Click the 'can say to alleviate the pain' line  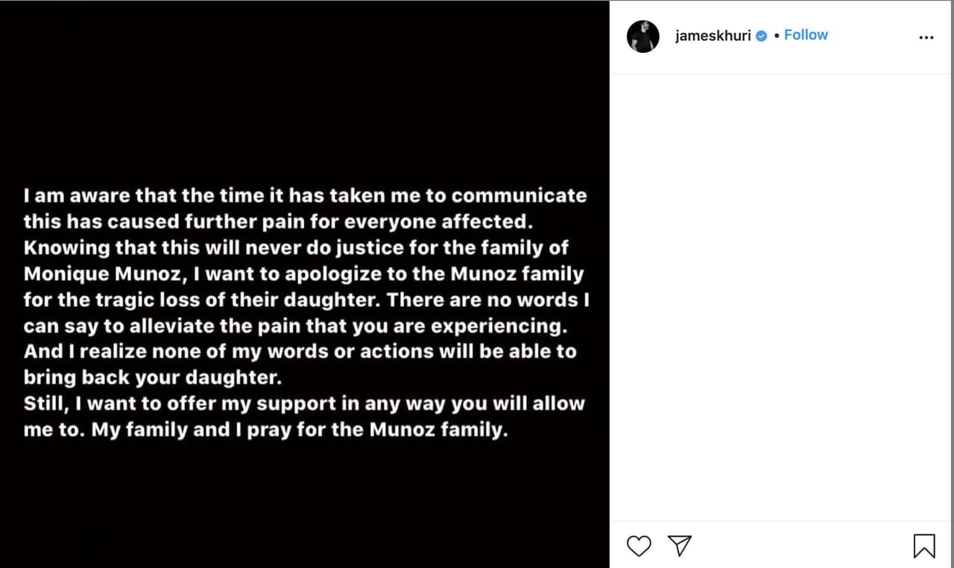point(294,326)
